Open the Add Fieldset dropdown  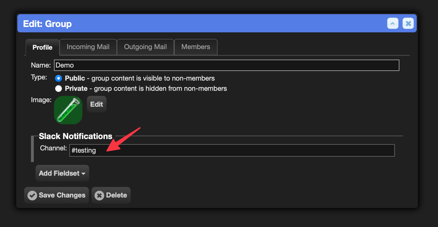click(62, 173)
